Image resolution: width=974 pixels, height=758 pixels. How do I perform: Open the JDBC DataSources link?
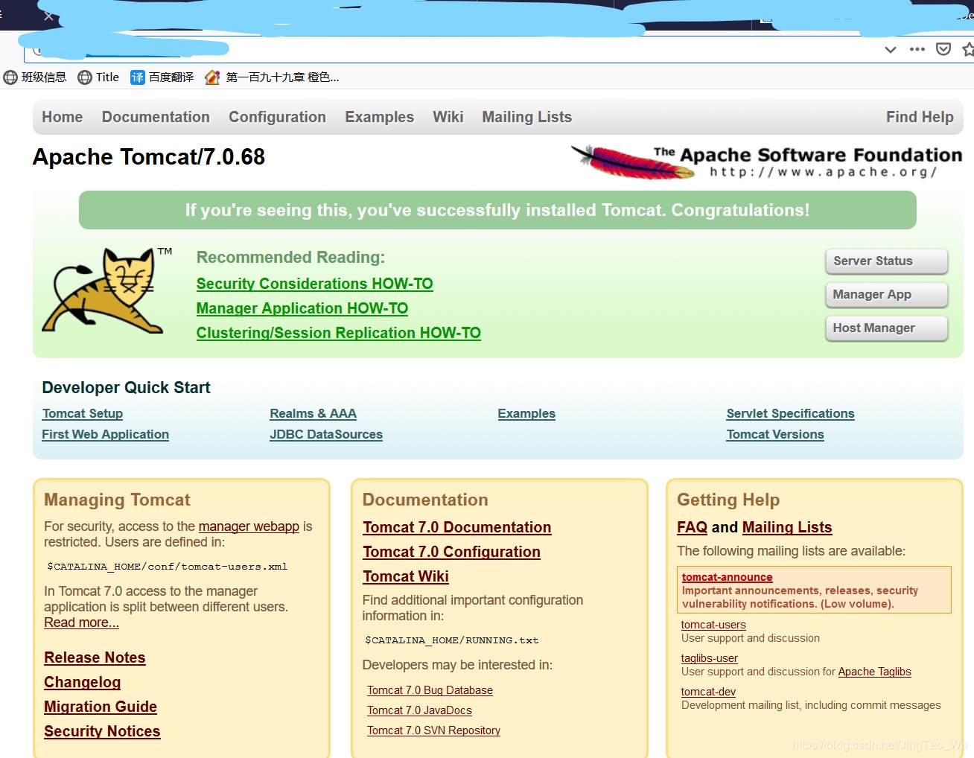pos(326,435)
